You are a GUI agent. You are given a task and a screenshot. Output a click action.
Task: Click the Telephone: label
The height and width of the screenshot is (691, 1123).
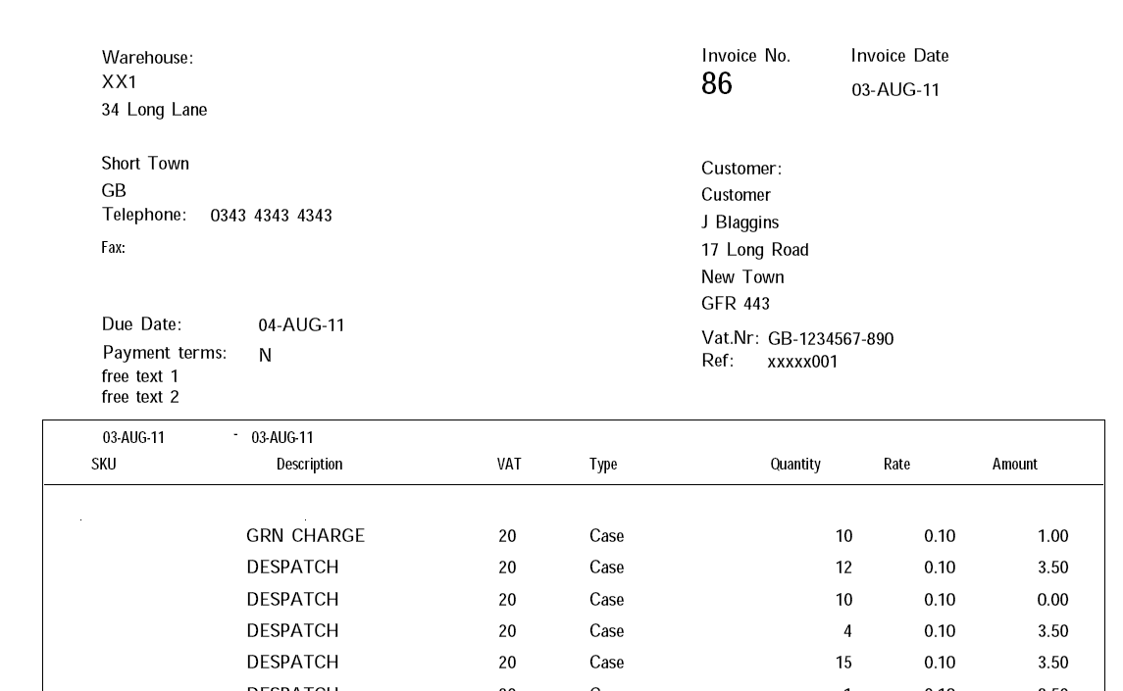pyautogui.click(x=144, y=215)
